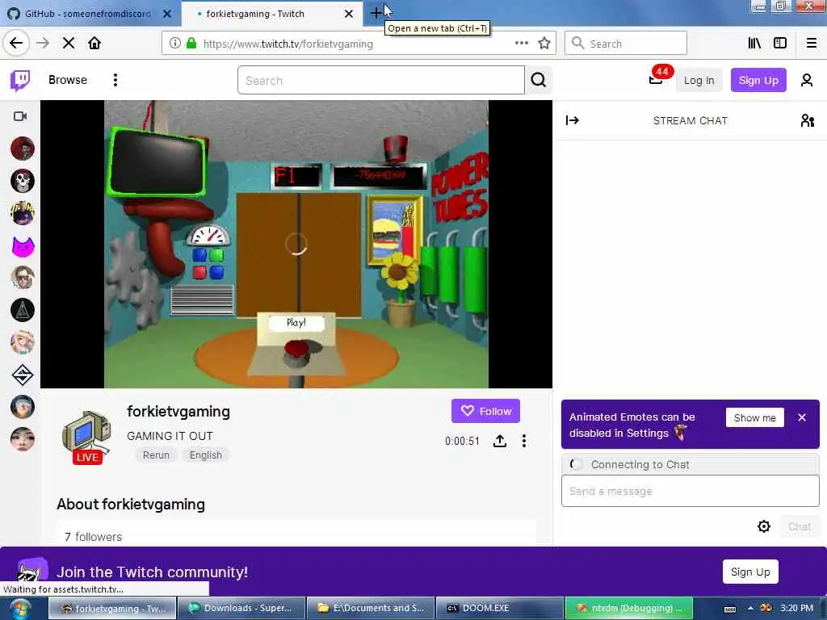Switch to the GitHub tab
This screenshot has width=827, height=620.
point(87,14)
